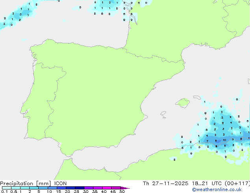Click Menorca island outline on the map

[x=197, y=97]
